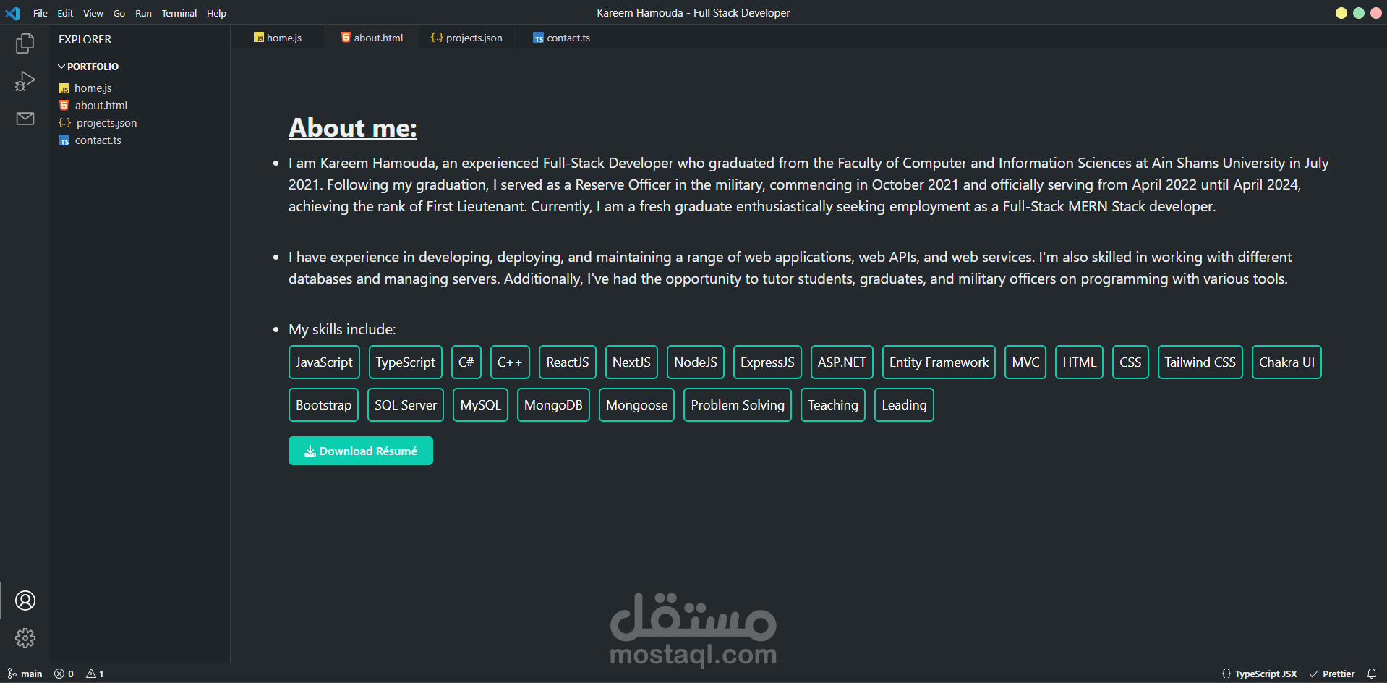Click the NextJS skill tag
Image resolution: width=1387 pixels, height=683 pixels.
coord(631,362)
